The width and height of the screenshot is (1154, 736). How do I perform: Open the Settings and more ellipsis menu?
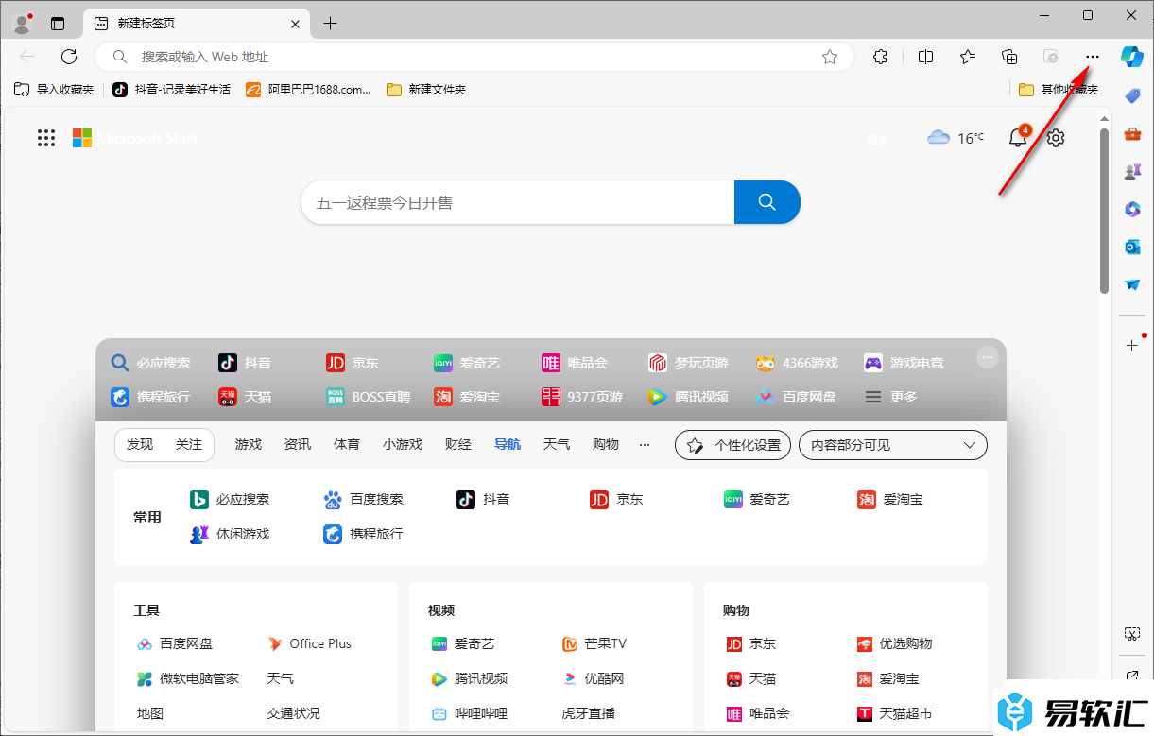(x=1093, y=57)
